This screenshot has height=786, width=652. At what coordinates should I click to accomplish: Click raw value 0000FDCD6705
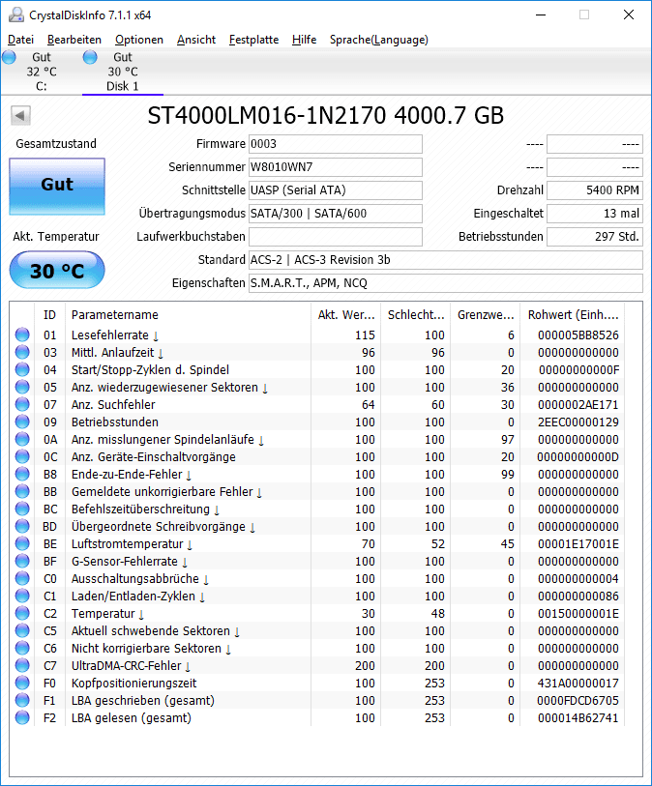coord(578,700)
